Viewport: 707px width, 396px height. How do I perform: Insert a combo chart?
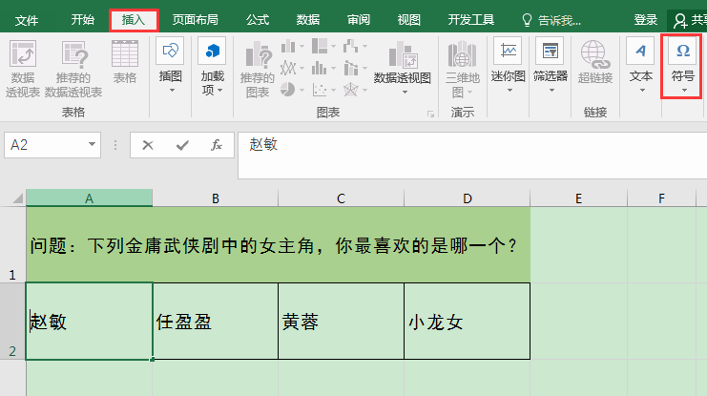[x=355, y=68]
